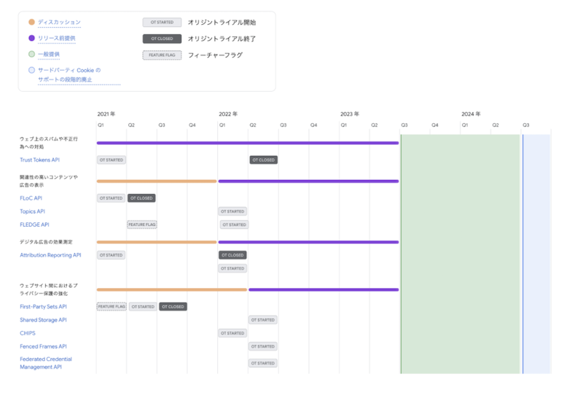Screen dimensions: 583x398
Task: Open the FLEDGE API link
Action: 34,225
